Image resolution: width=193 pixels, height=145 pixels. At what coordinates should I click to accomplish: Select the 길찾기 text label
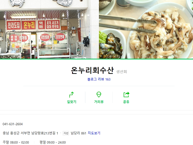pyautogui.click(x=72, y=102)
